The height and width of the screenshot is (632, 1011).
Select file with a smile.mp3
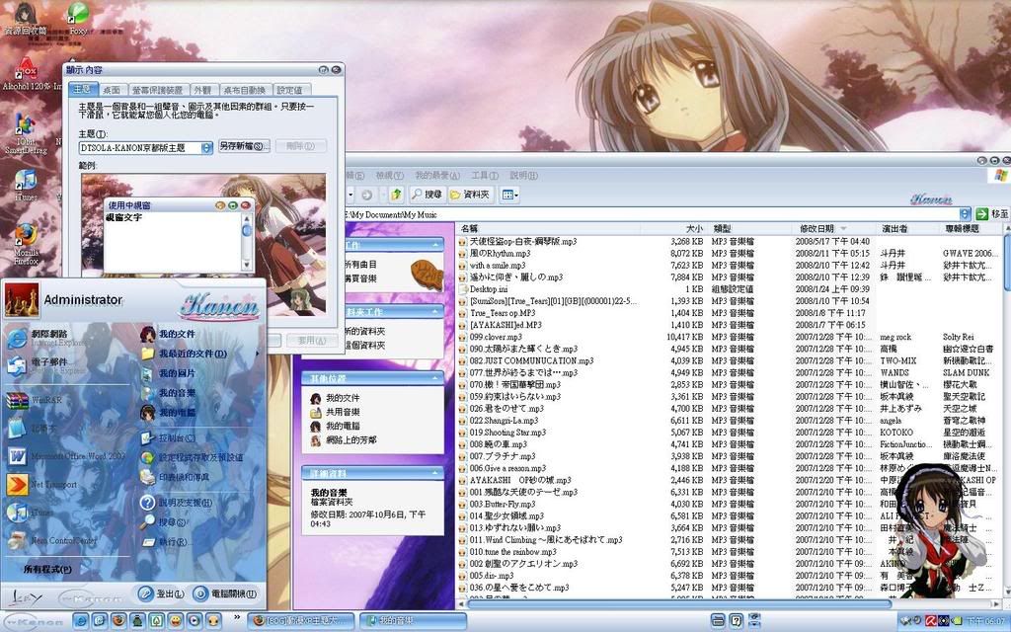coord(498,265)
